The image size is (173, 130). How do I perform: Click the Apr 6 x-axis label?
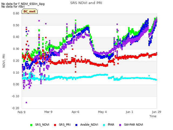point(75,112)
